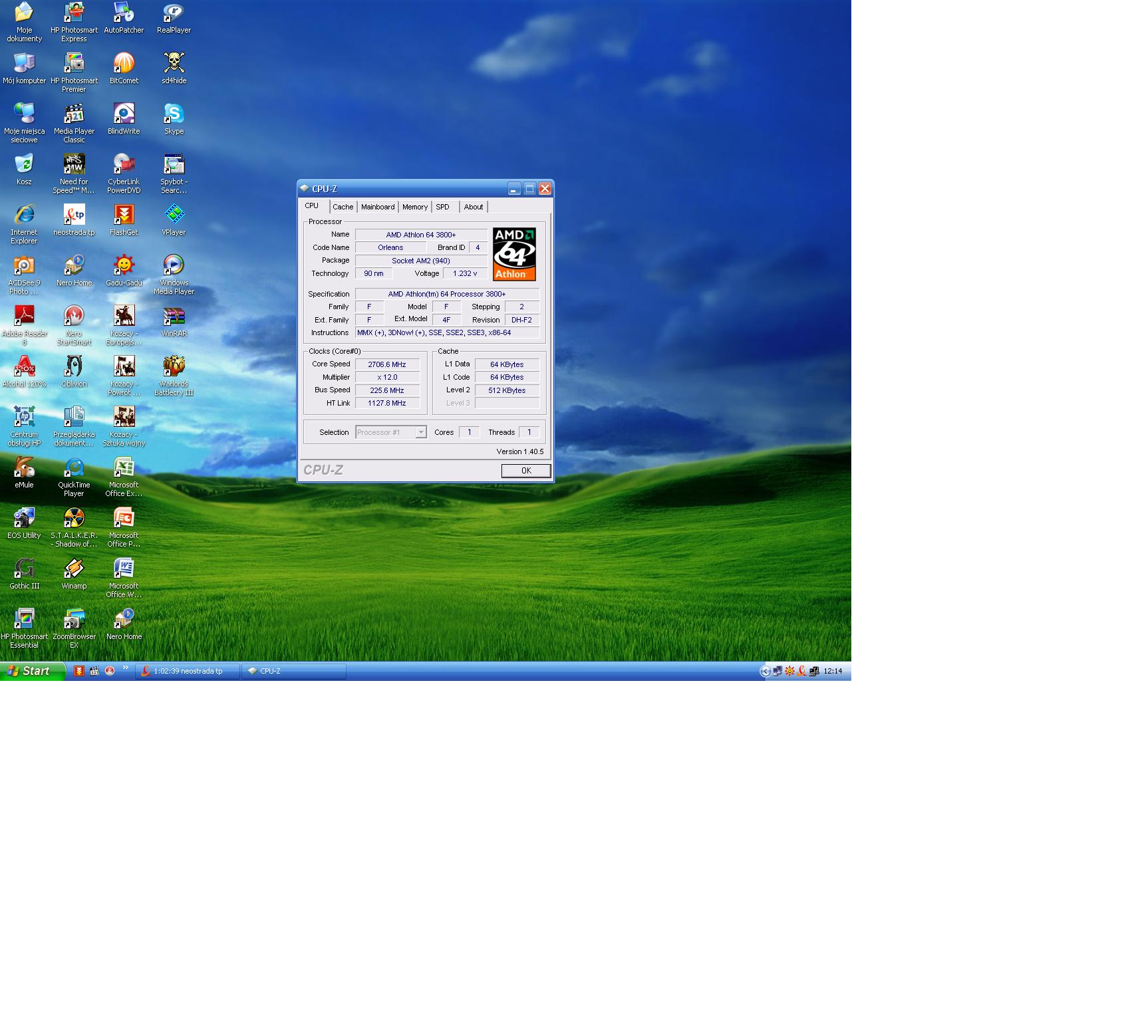This screenshot has height=1024, width=1124.
Task: Expand the quick launch chevron on taskbar
Action: (125, 668)
